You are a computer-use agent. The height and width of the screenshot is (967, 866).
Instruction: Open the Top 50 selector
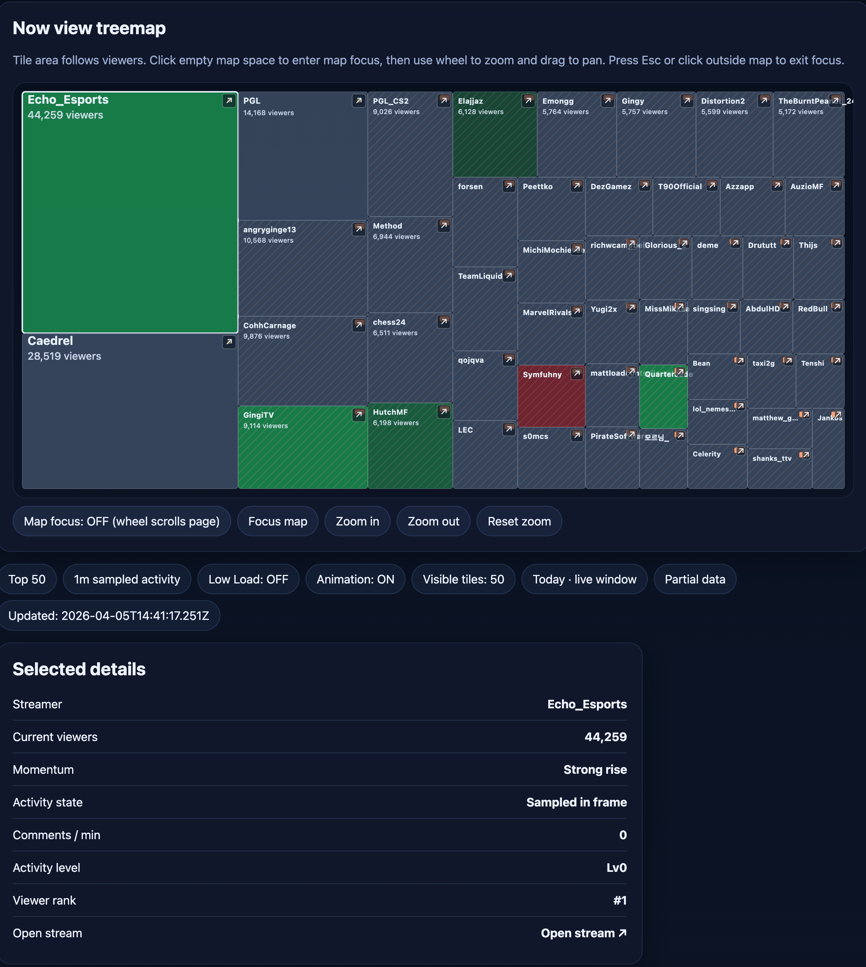pyautogui.click(x=27, y=579)
